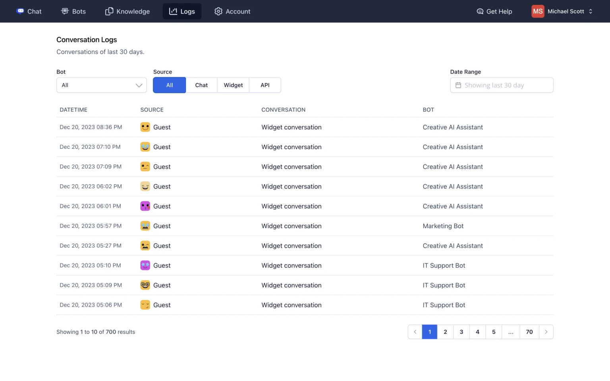The width and height of the screenshot is (610, 381).
Task: Toggle Source filter to Widget
Action: [233, 85]
